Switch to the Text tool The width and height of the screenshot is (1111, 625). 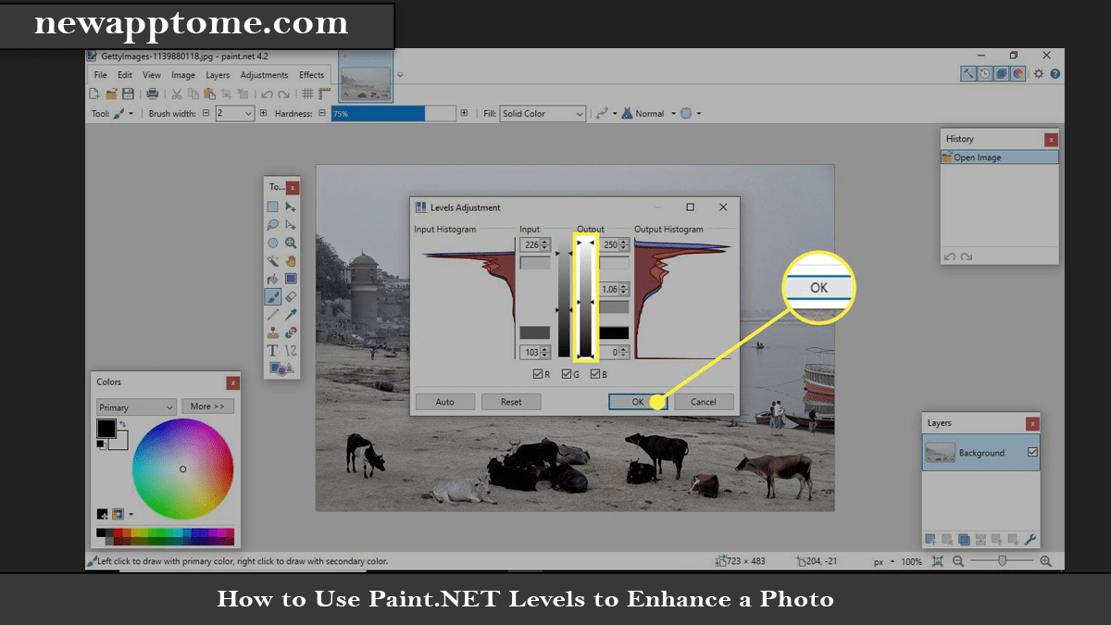point(271,350)
